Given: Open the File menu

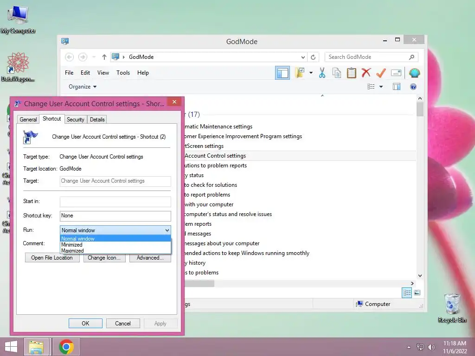Looking at the screenshot, I should (x=69, y=73).
